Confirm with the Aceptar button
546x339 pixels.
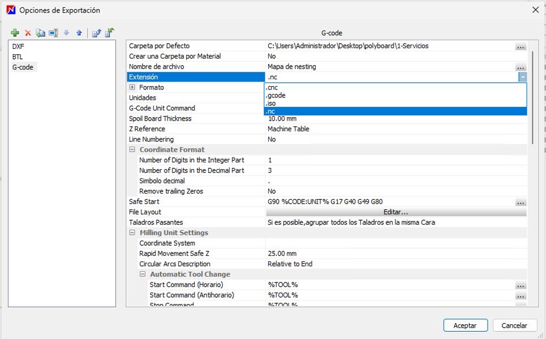[x=465, y=325]
